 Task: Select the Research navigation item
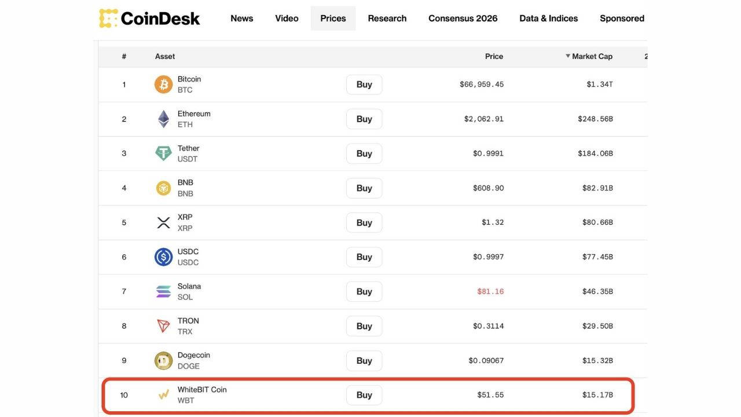386,17
